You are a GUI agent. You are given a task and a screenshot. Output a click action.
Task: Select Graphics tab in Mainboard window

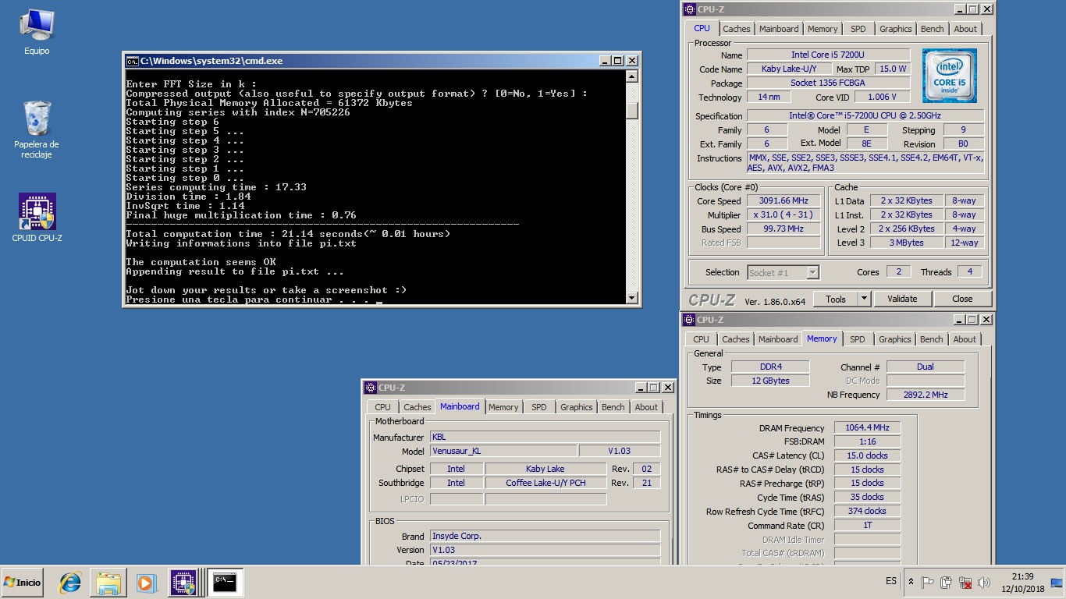click(577, 407)
